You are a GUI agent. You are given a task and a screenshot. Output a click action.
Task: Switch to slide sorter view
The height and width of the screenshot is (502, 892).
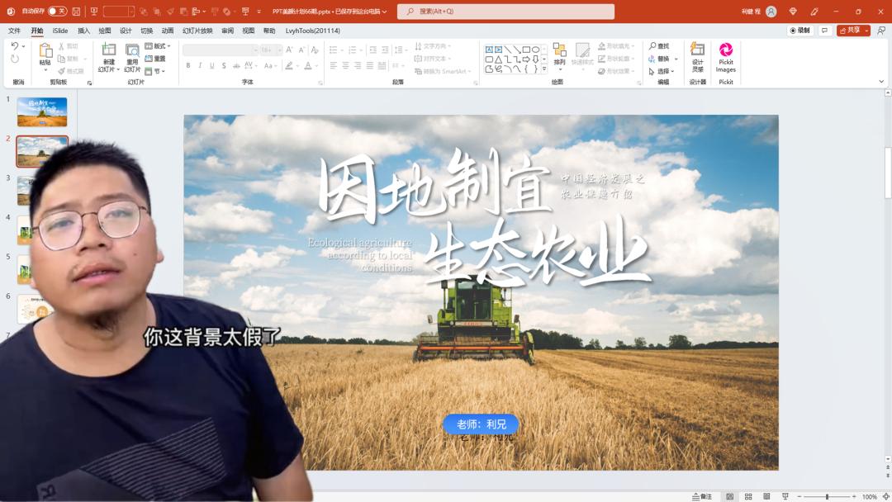747,496
